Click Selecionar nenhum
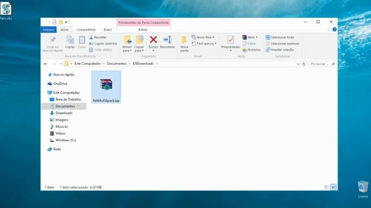 [282, 44]
